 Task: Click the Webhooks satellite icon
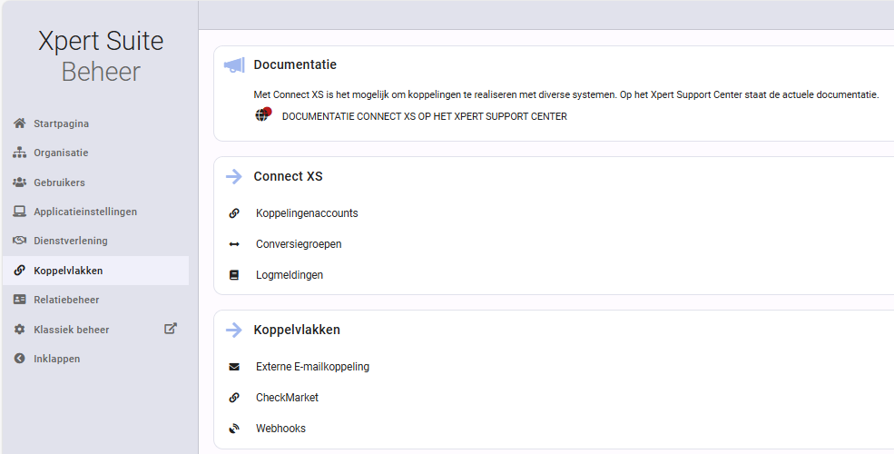(x=234, y=429)
